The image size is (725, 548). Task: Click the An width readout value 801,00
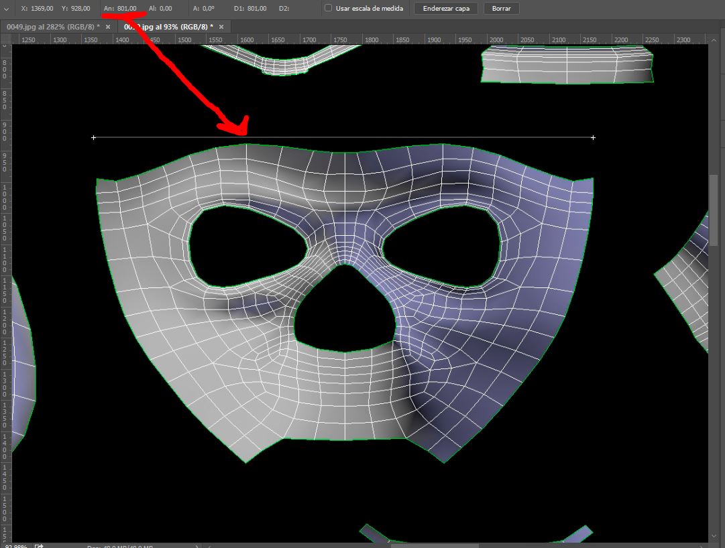pyautogui.click(x=126, y=9)
